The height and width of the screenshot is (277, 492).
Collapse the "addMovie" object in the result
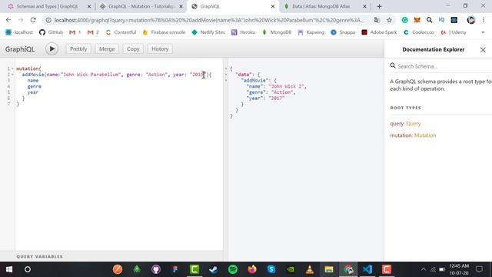point(226,80)
